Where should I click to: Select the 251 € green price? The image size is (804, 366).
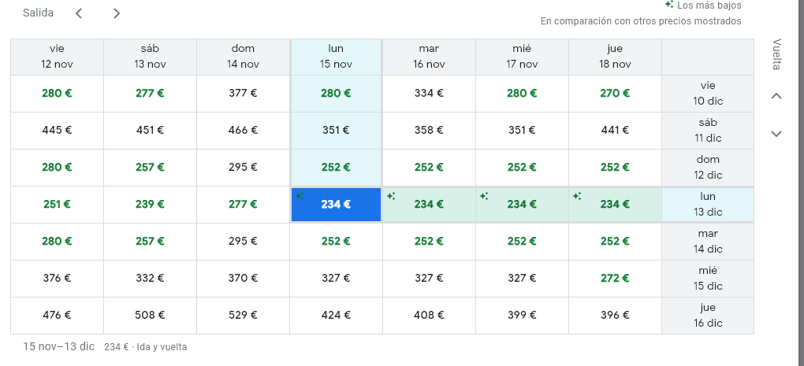[x=57, y=205]
